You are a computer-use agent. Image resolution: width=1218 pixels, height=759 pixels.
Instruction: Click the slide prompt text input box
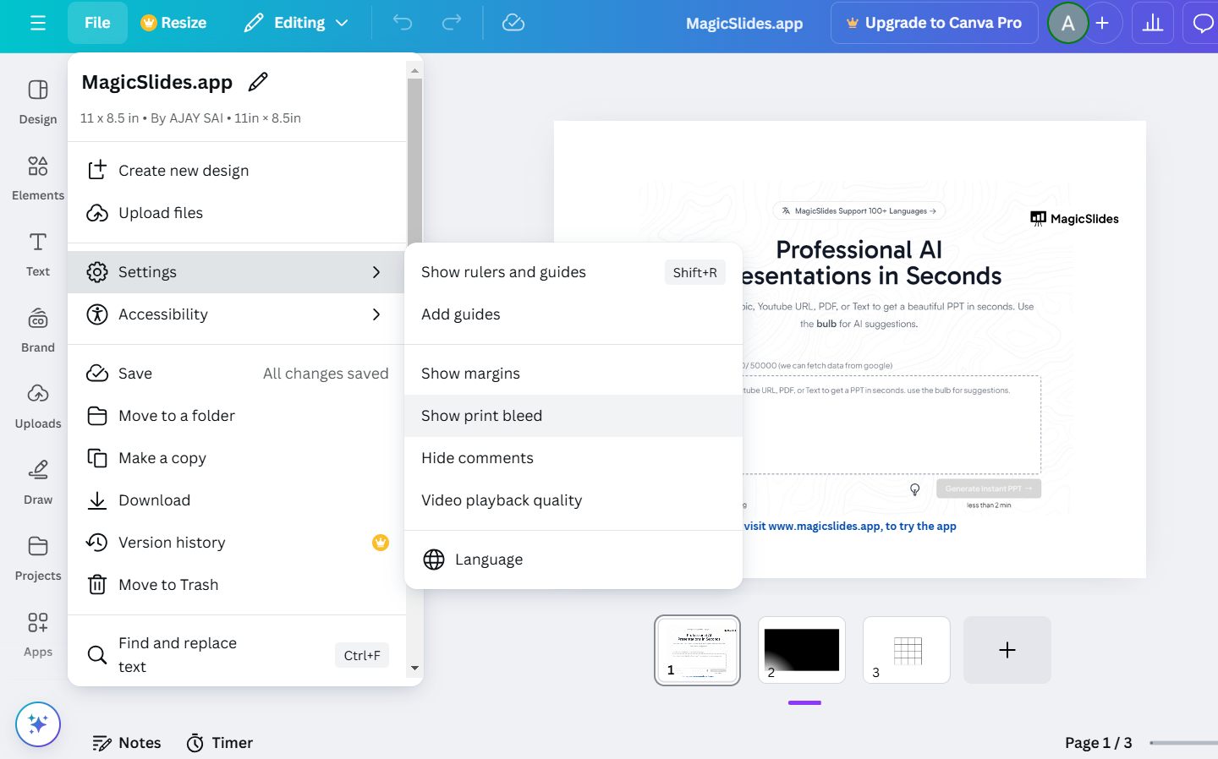click(891, 424)
